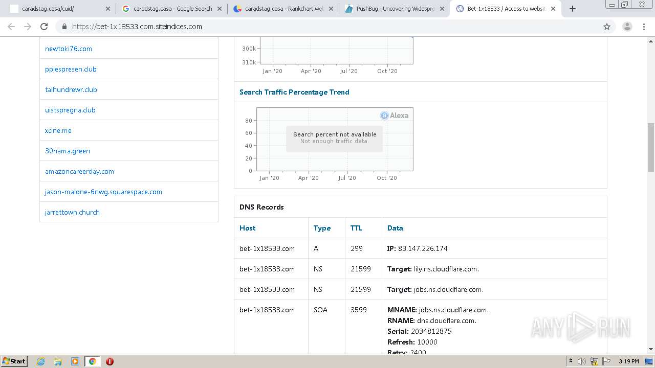Open the jason-malone-6nwg.squarespace.com link
Viewport: 655px width, 368px height.
(x=103, y=192)
